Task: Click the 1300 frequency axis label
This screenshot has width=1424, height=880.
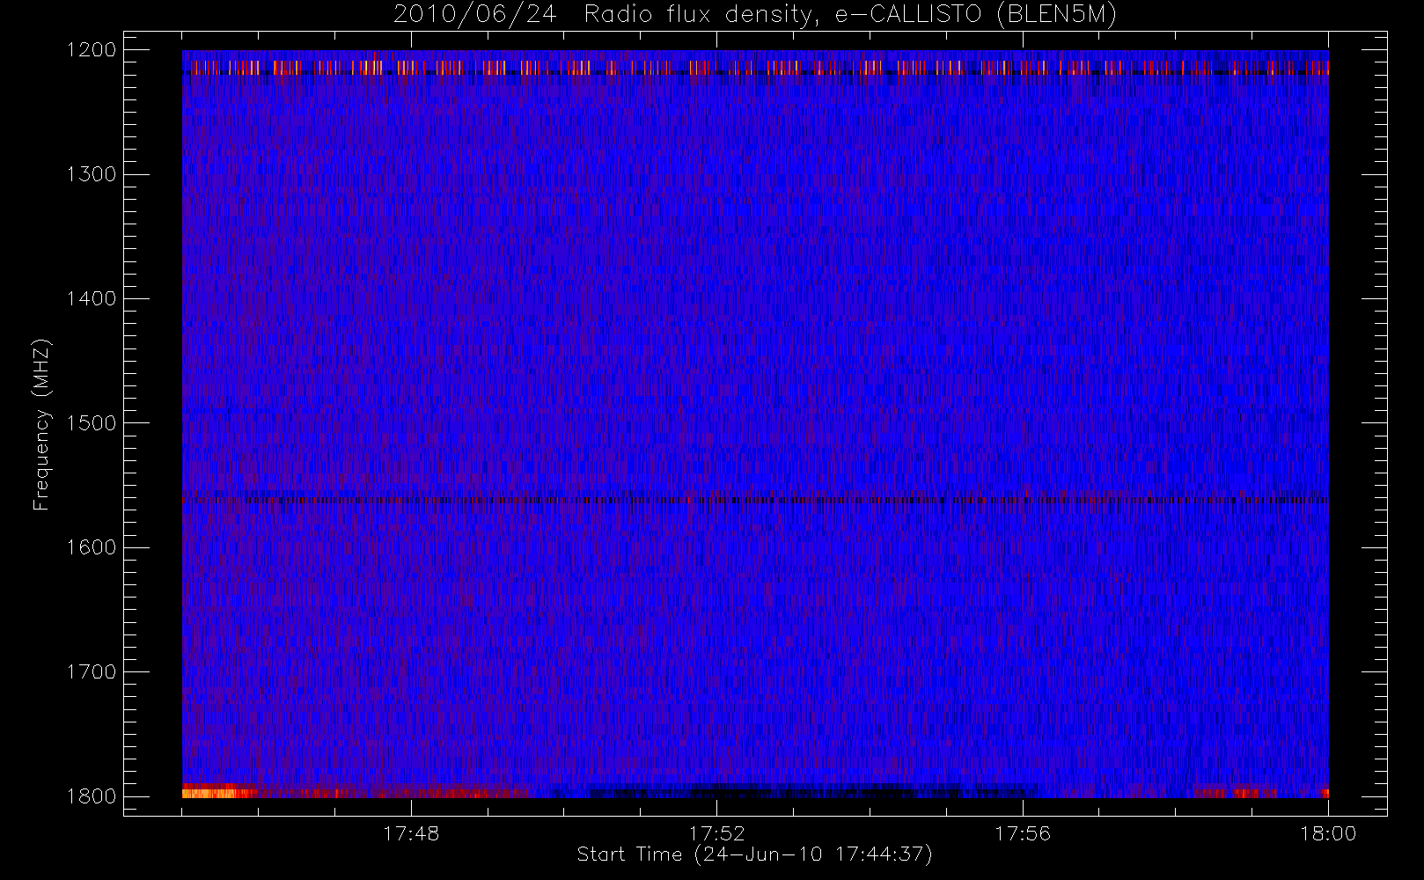Action: click(92, 174)
